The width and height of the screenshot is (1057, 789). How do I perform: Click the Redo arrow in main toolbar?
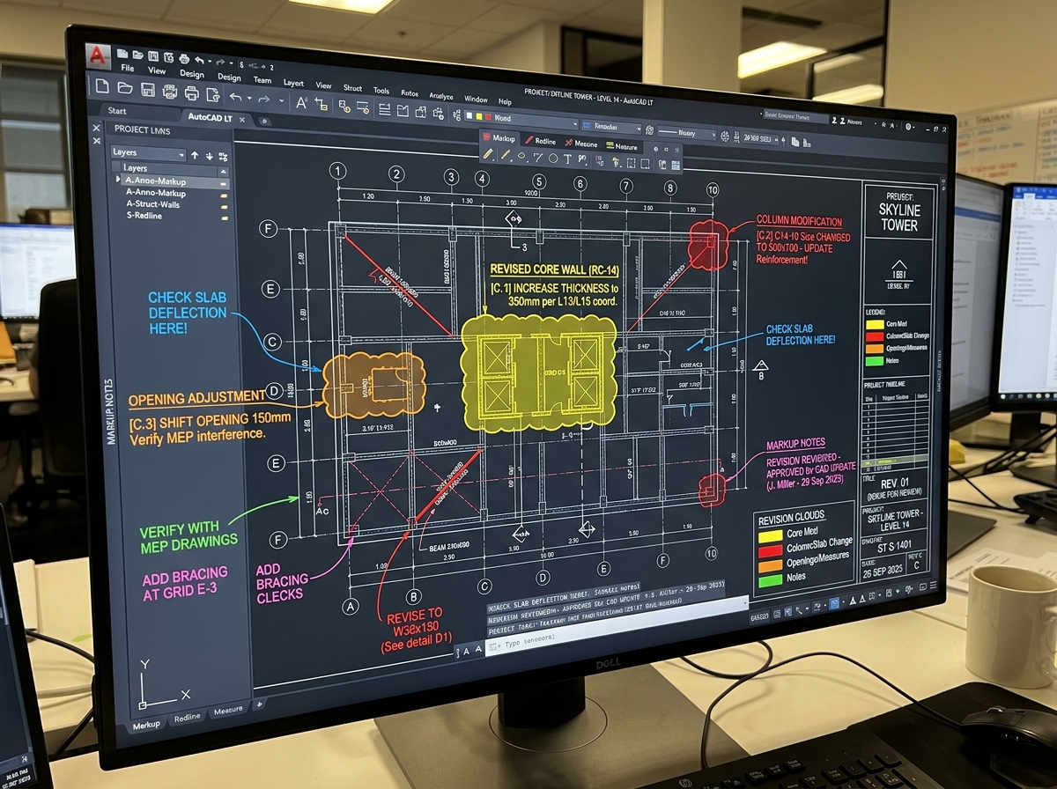(264, 99)
